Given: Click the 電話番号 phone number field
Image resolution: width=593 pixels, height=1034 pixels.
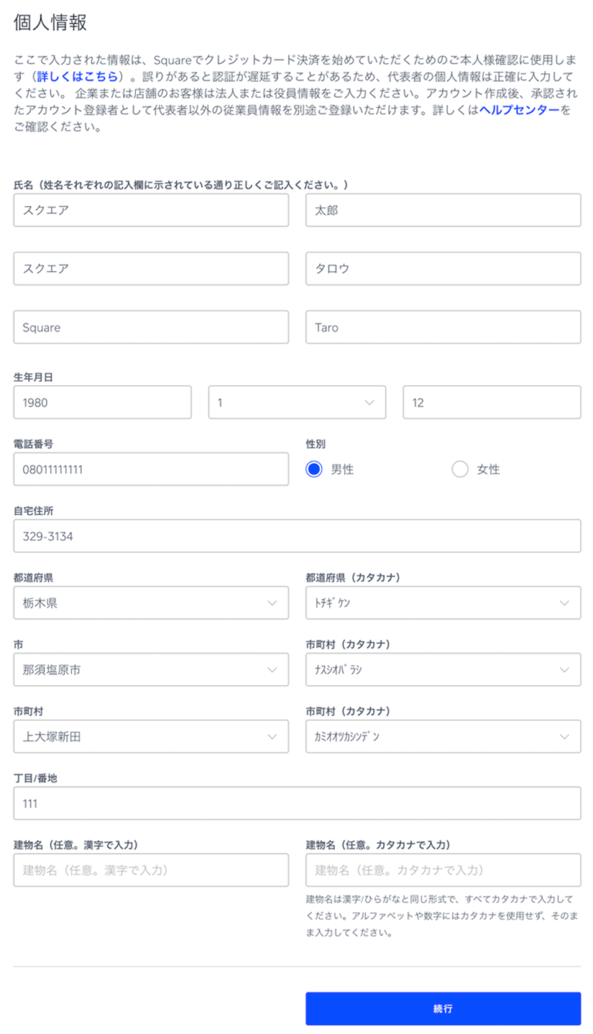Looking at the screenshot, I should tap(151, 469).
